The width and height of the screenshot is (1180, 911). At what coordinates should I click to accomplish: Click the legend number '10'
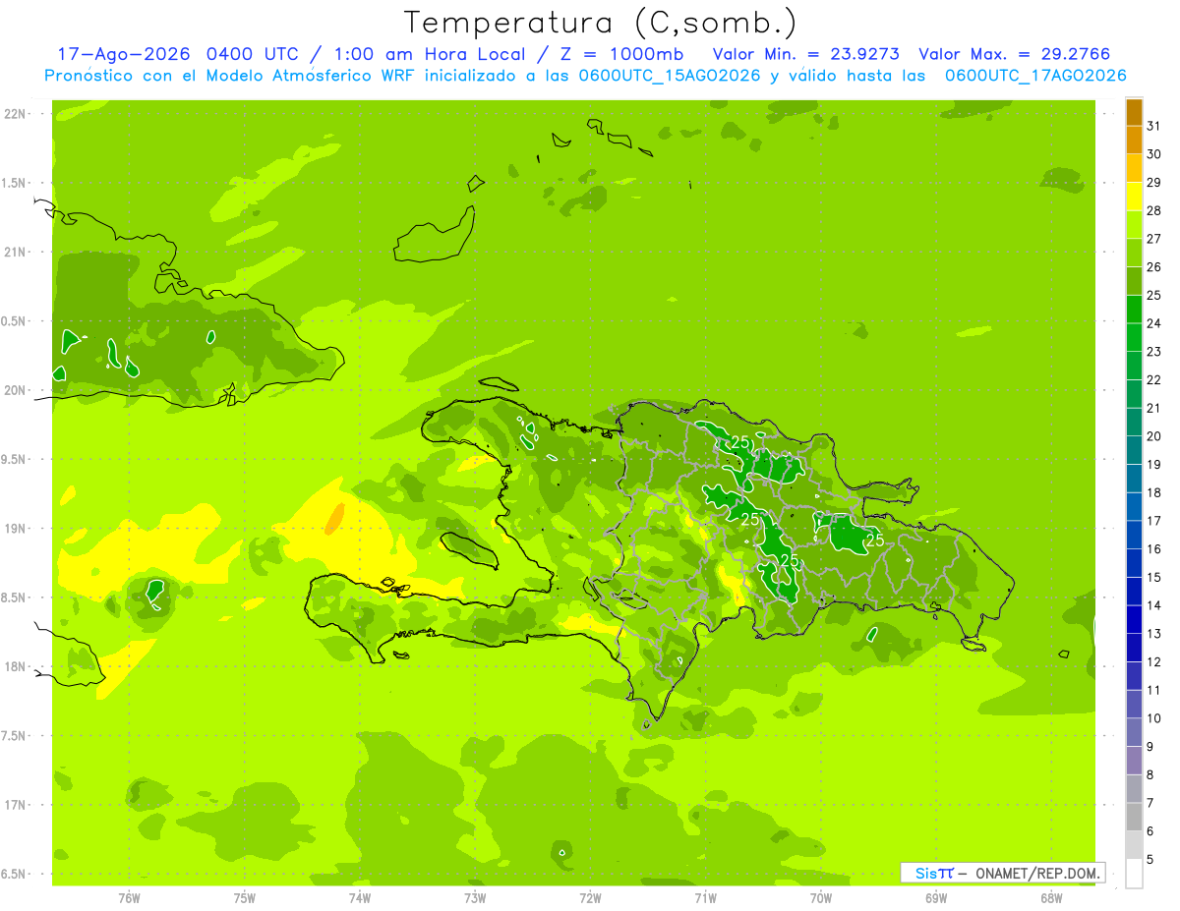click(1154, 718)
